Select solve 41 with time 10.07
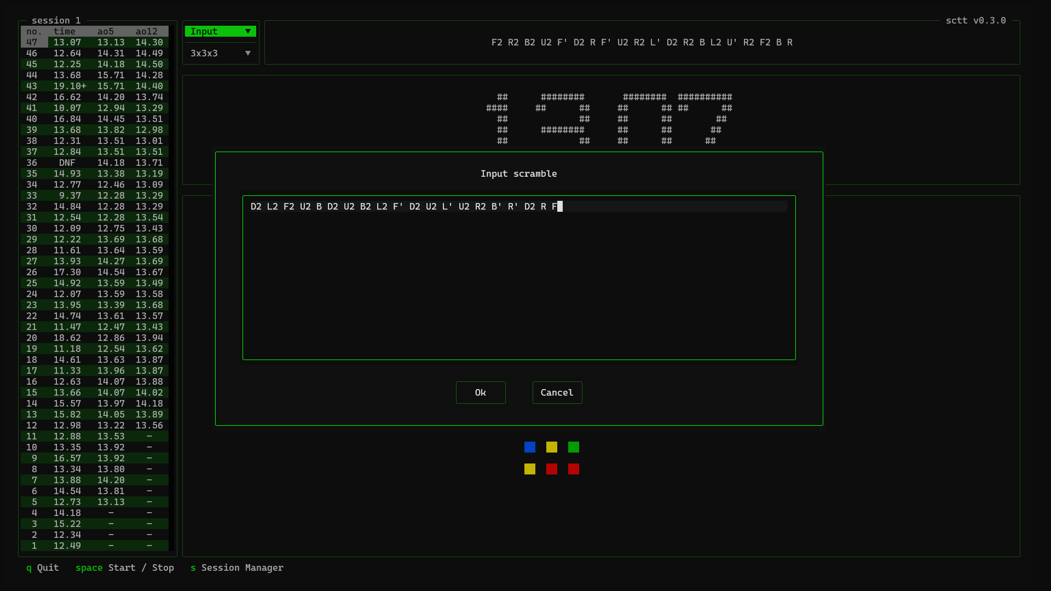1051x591 pixels. click(95, 108)
